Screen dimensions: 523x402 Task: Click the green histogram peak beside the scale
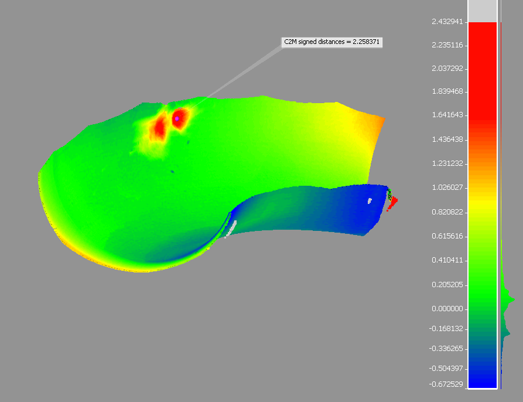pos(508,299)
